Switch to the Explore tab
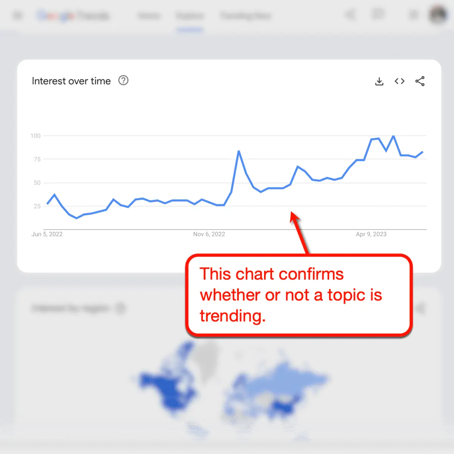Viewport: 454px width, 454px height. point(190,16)
